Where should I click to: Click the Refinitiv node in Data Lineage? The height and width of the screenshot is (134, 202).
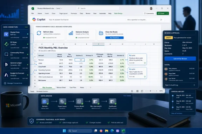coord(45,102)
